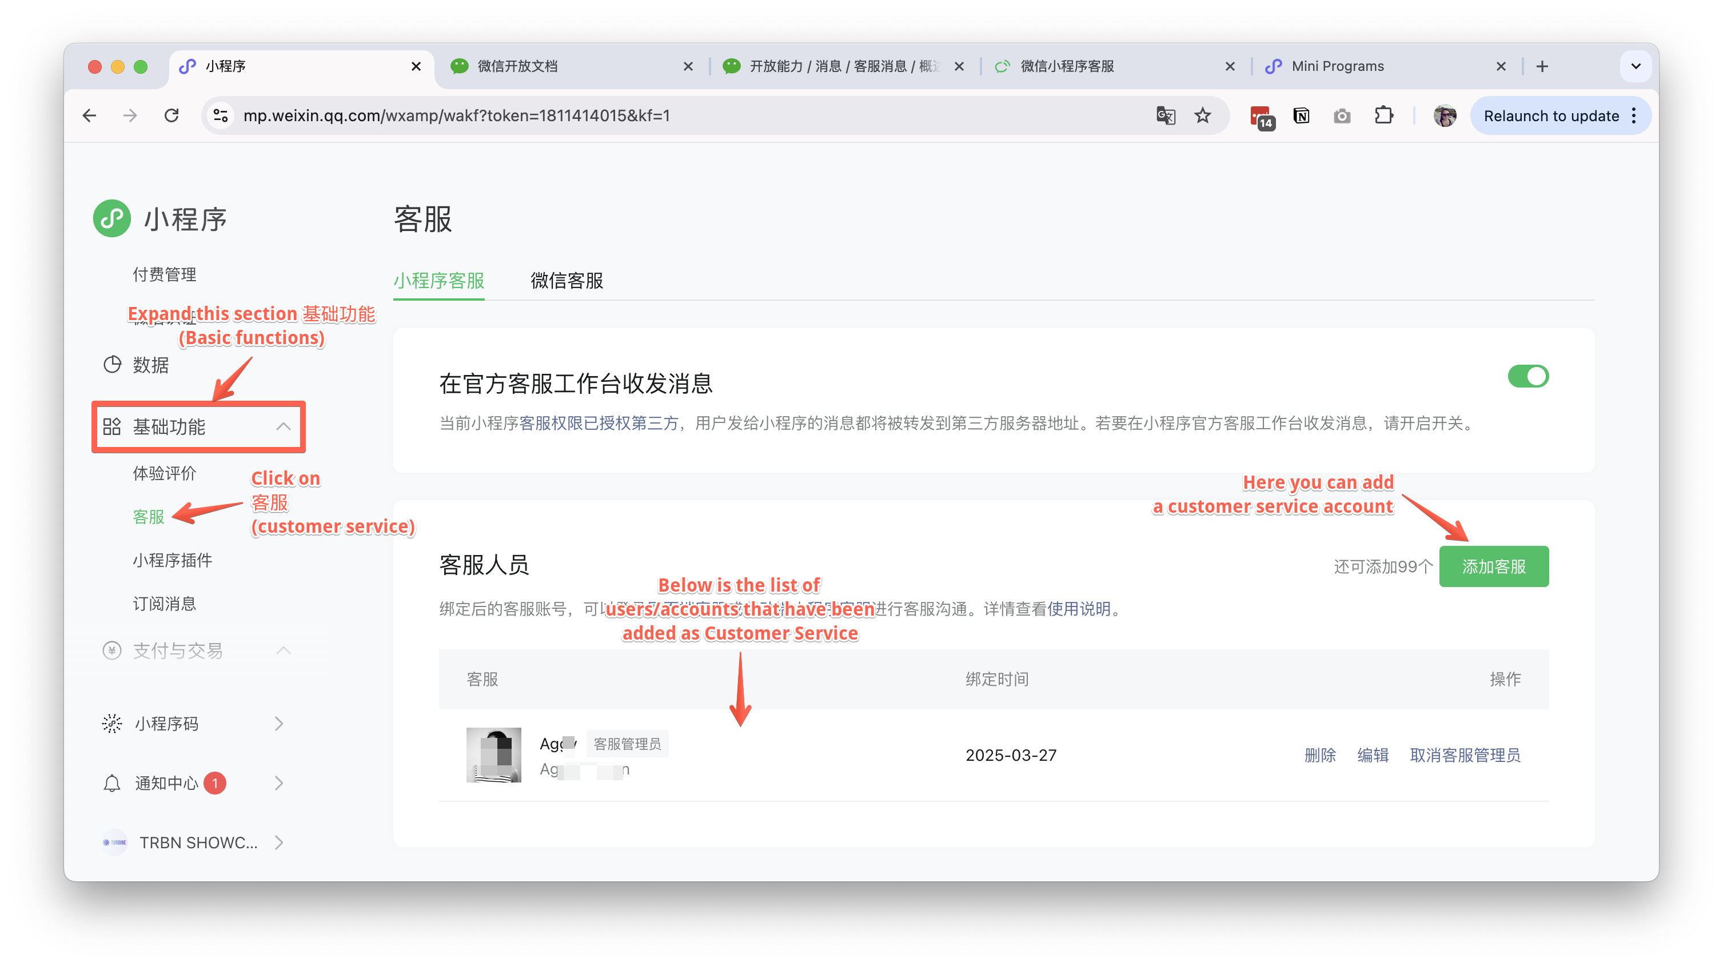Click the green 添加客服 button

click(x=1493, y=566)
